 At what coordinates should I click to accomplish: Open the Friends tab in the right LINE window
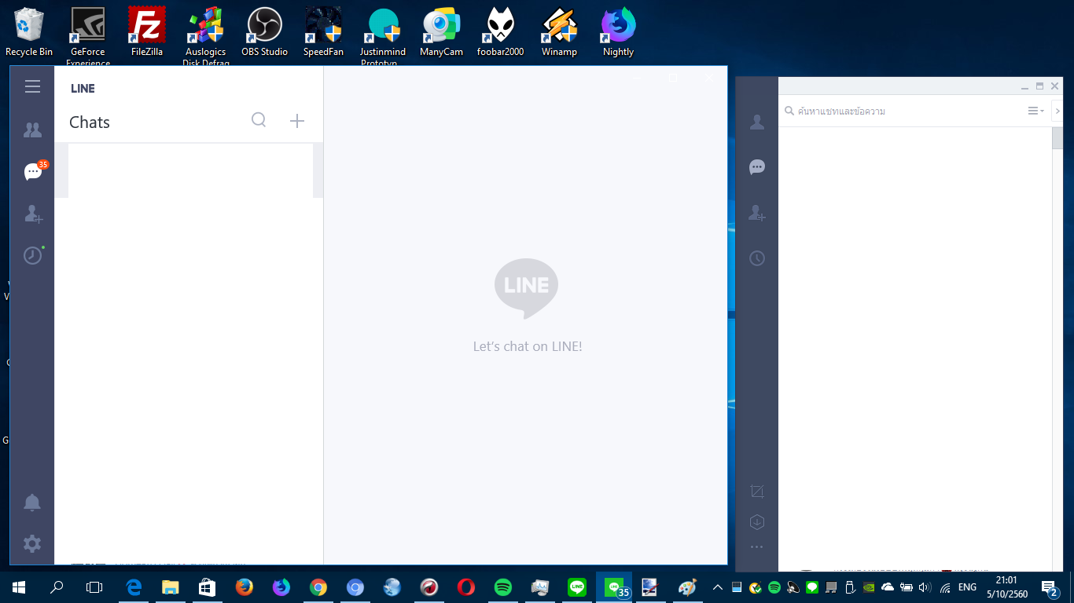(757, 122)
